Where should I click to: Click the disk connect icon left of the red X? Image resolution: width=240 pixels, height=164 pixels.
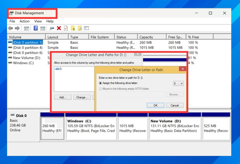tap(52, 28)
